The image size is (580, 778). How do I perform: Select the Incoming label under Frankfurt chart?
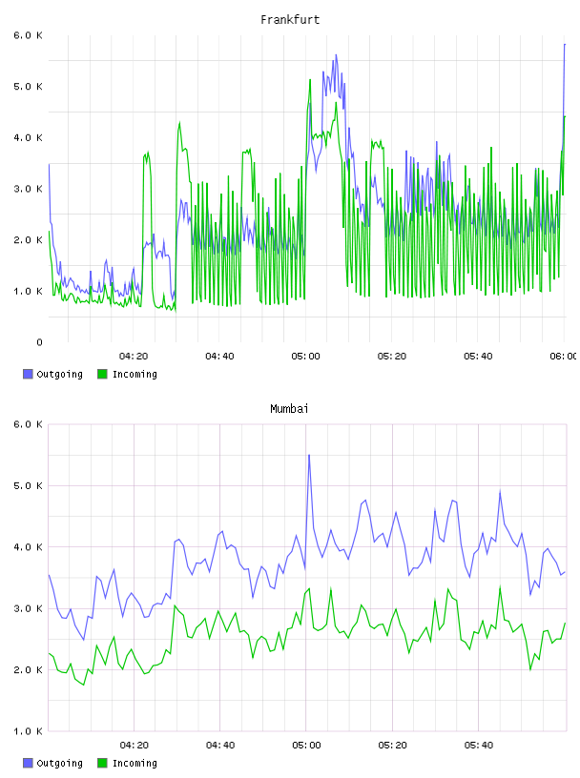point(135,374)
